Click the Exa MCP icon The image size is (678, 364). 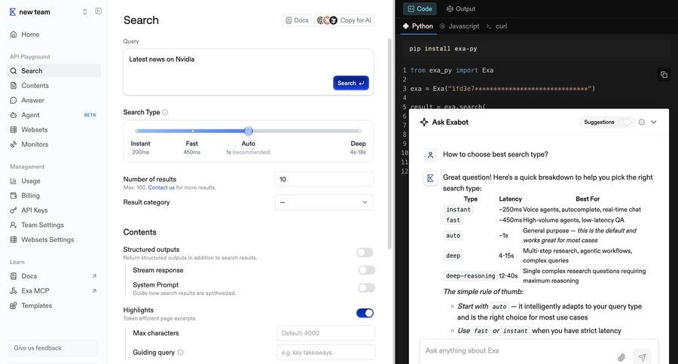pos(14,290)
